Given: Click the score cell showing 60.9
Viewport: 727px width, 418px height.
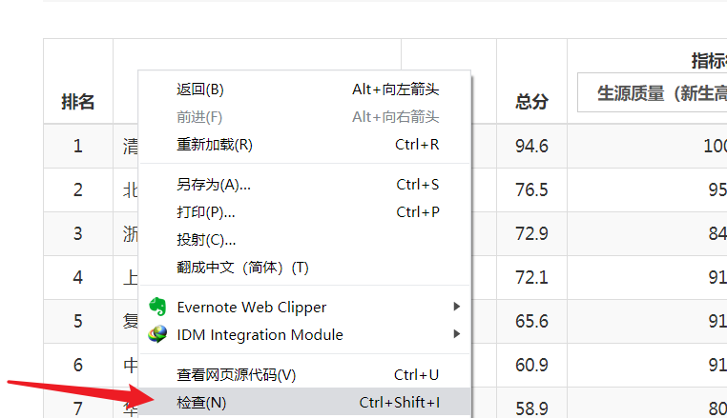Looking at the screenshot, I should [531, 366].
